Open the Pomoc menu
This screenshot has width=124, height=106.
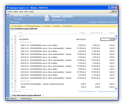pos(31,12)
